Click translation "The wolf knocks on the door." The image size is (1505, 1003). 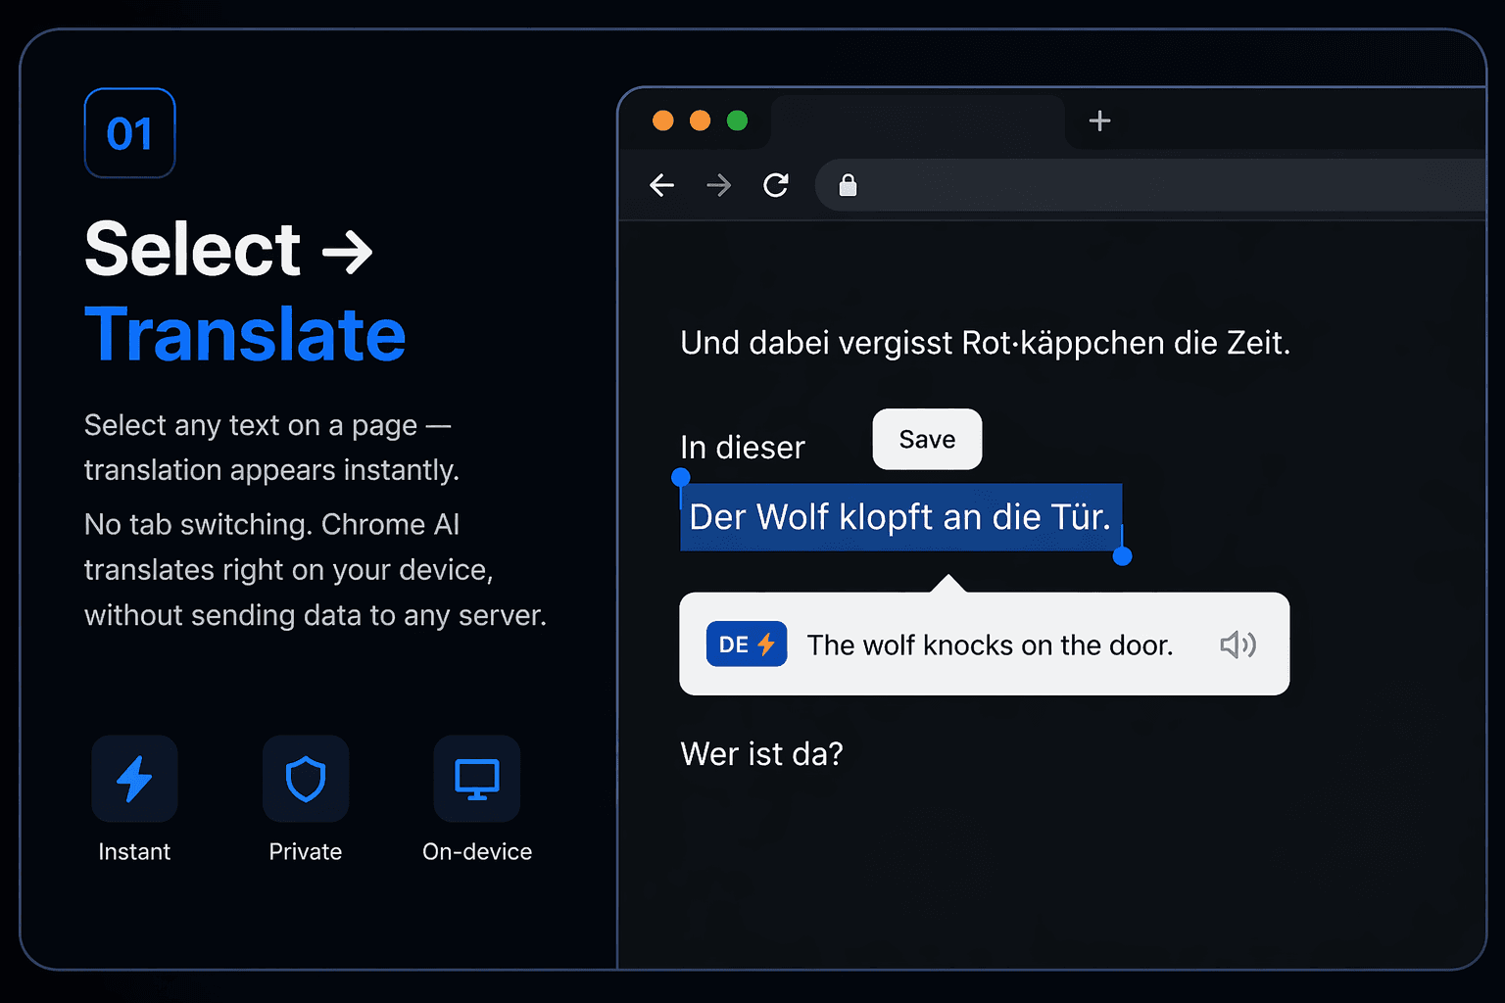point(990,645)
